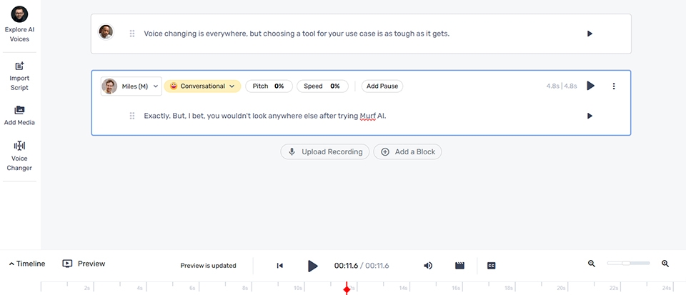Play the 'Exactly. But, I bet' sentence

tap(590, 116)
